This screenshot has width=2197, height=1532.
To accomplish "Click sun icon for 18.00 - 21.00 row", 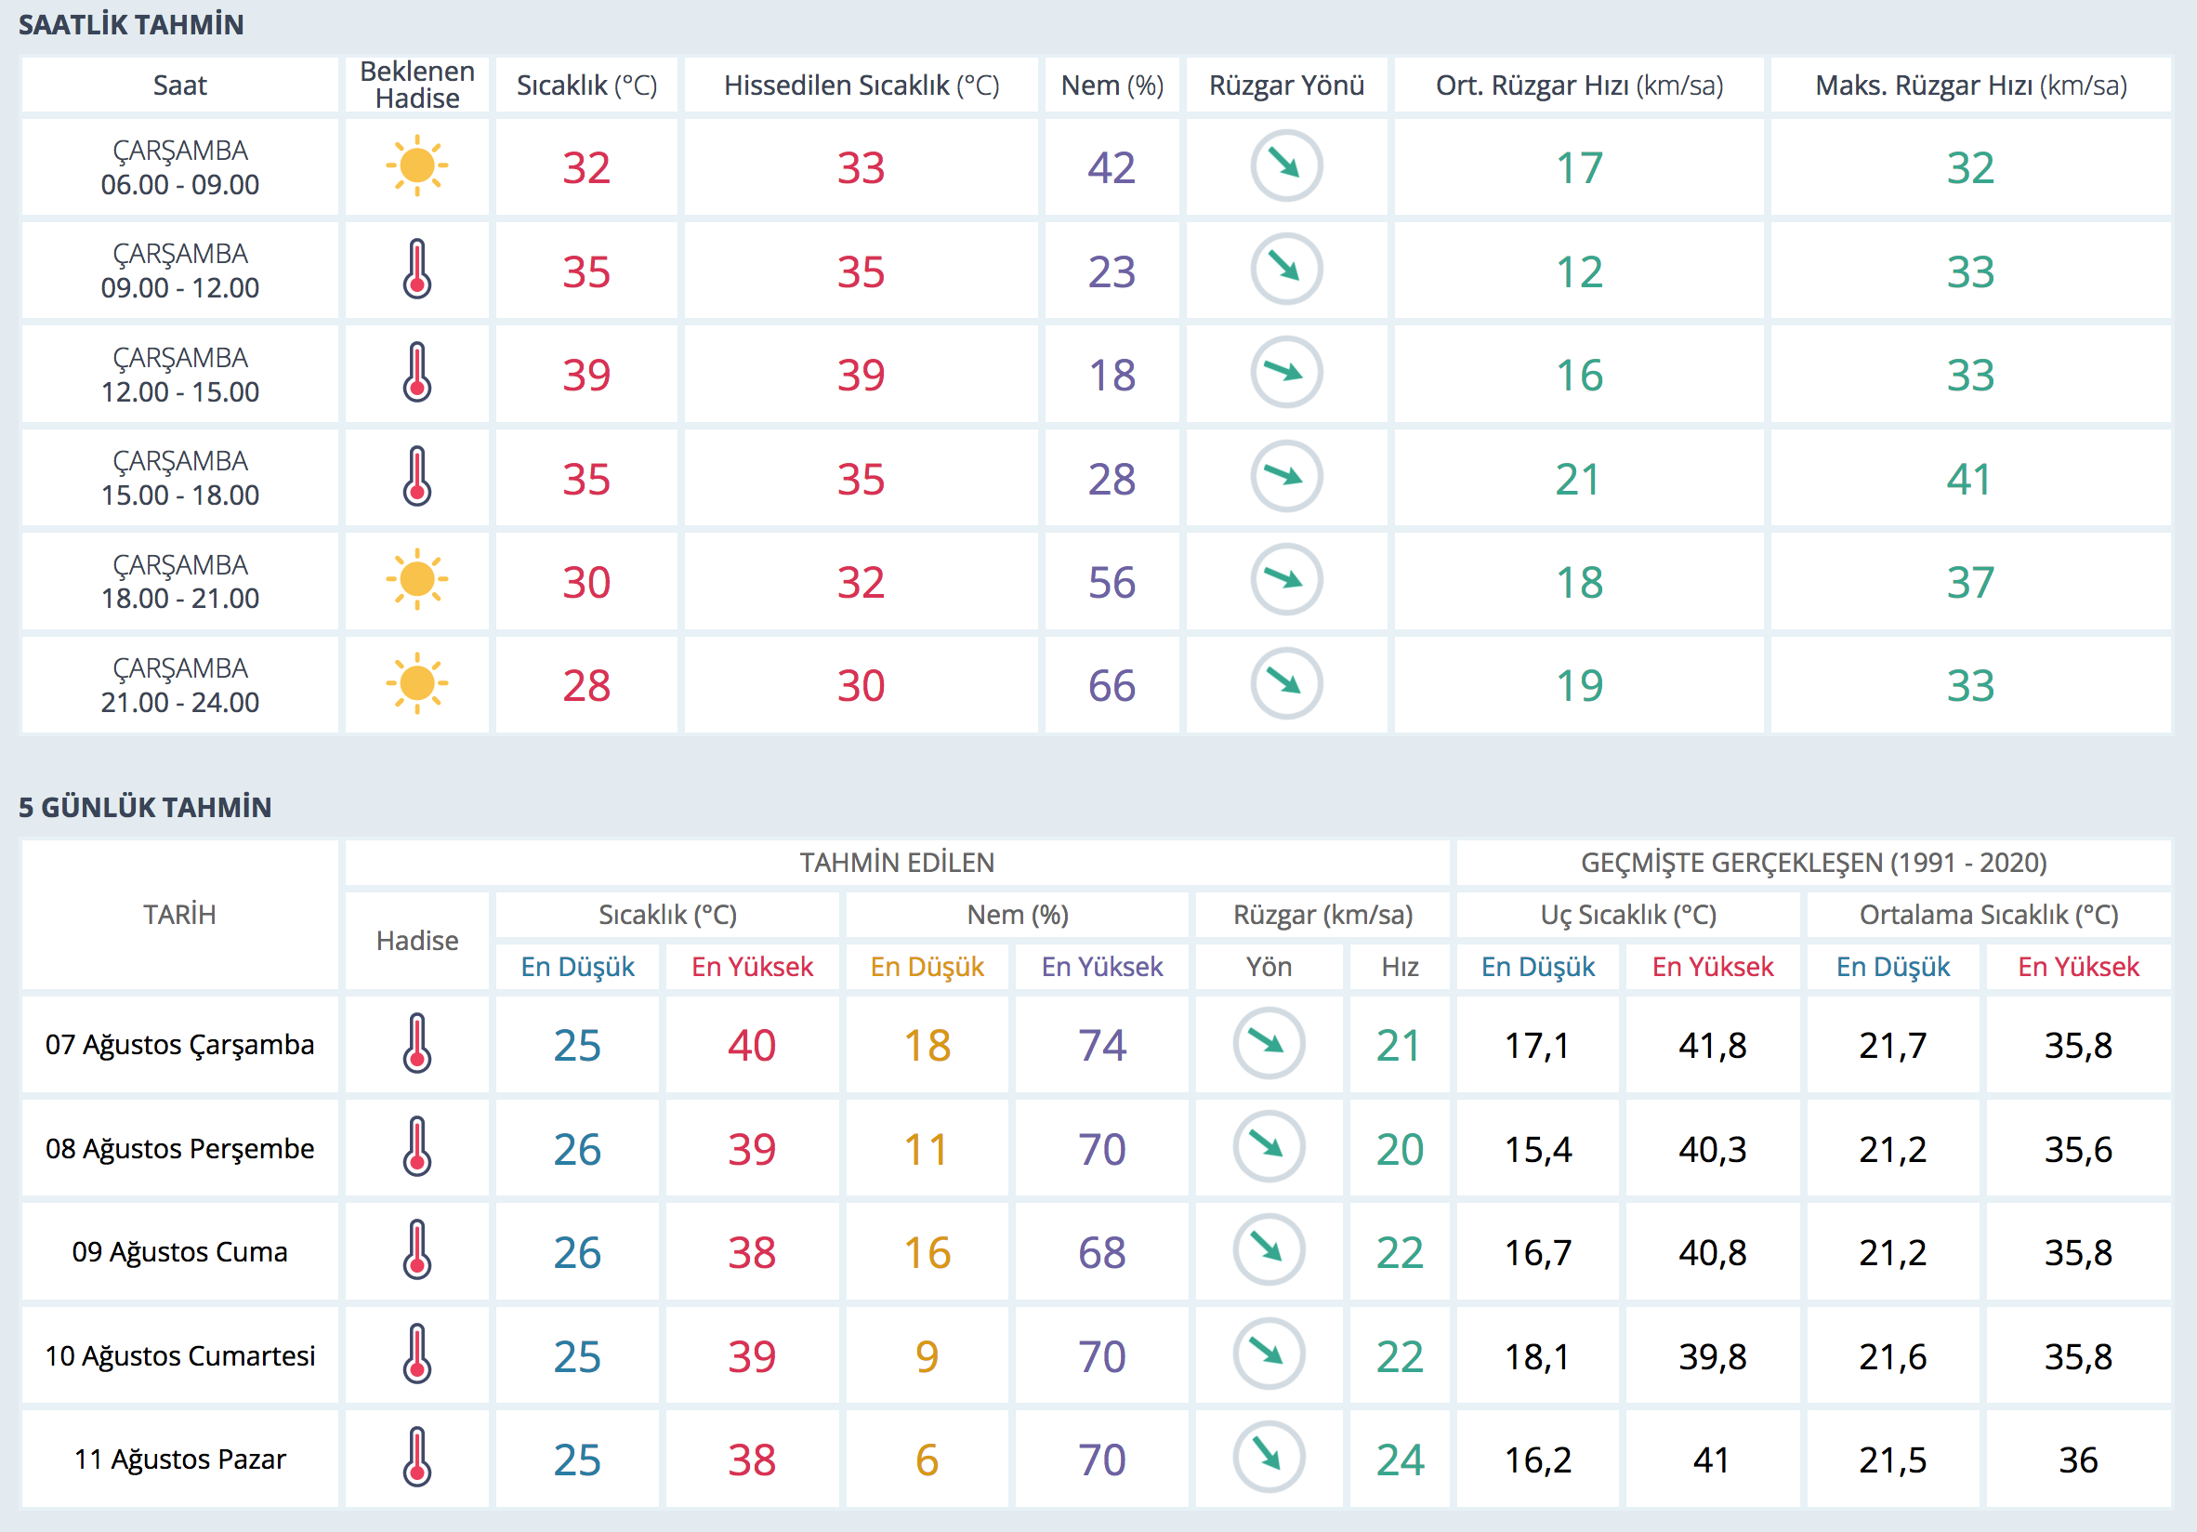I will [416, 580].
